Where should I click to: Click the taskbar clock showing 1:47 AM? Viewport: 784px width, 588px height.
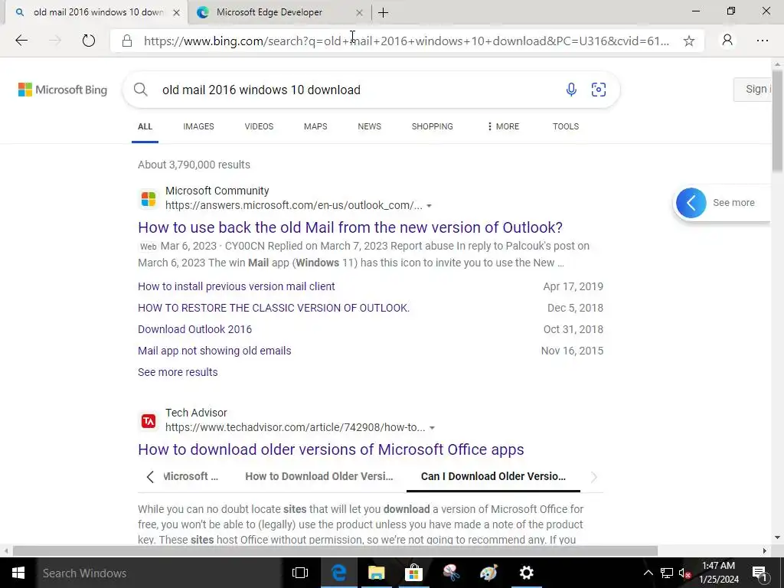[718, 573]
